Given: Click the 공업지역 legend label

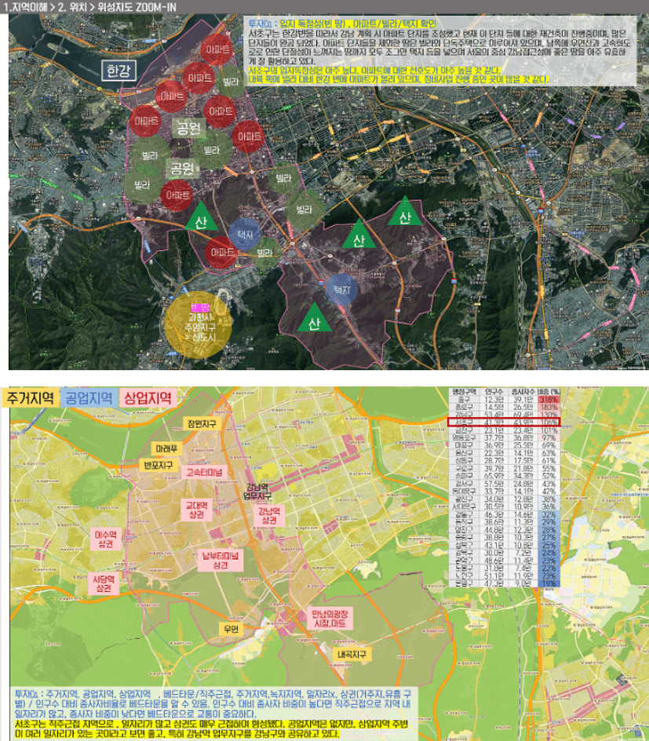Looking at the screenshot, I should click(89, 398).
